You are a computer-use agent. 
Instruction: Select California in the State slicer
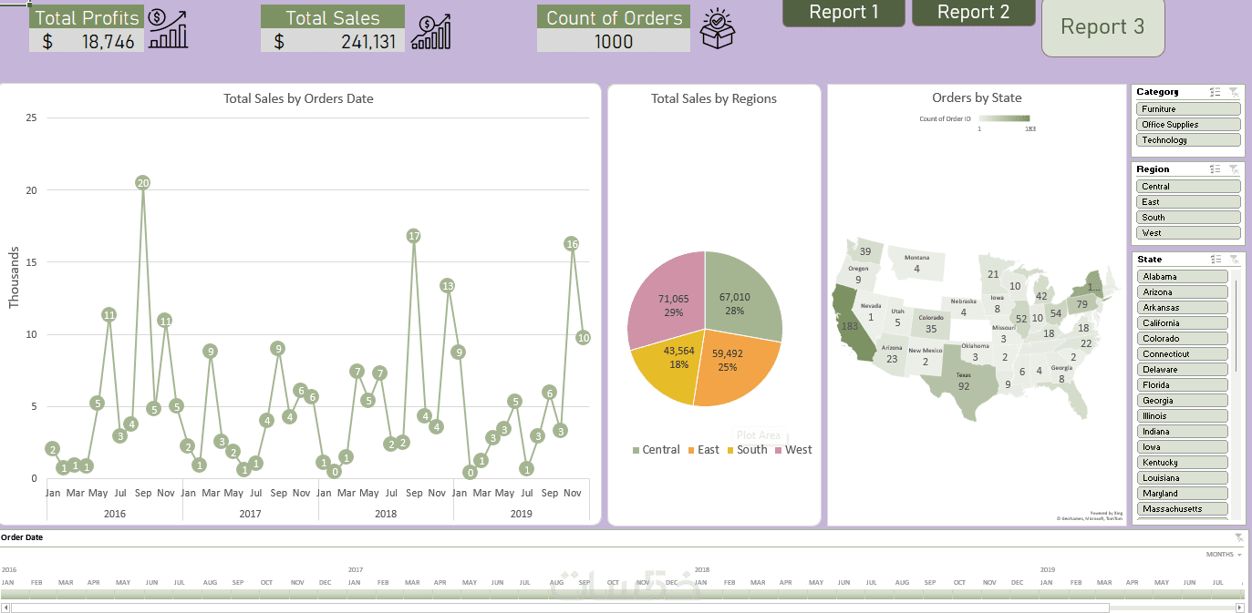tap(1182, 323)
